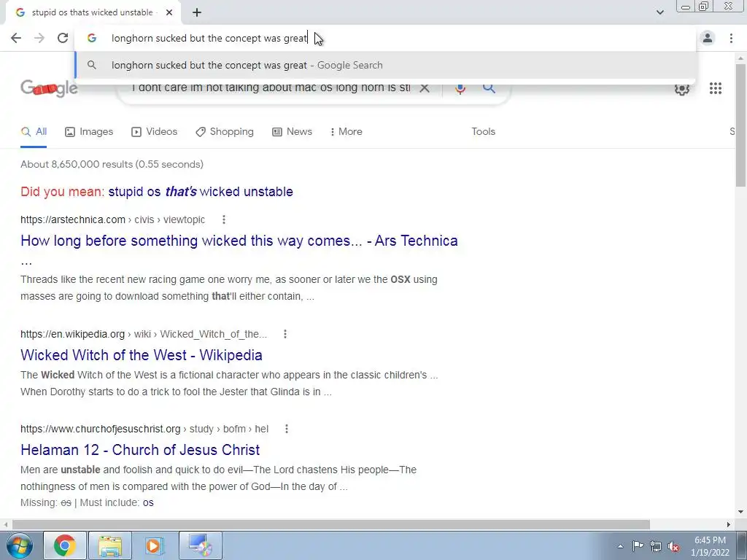
Task: Show hidden tray icons arrow
Action: click(x=620, y=546)
